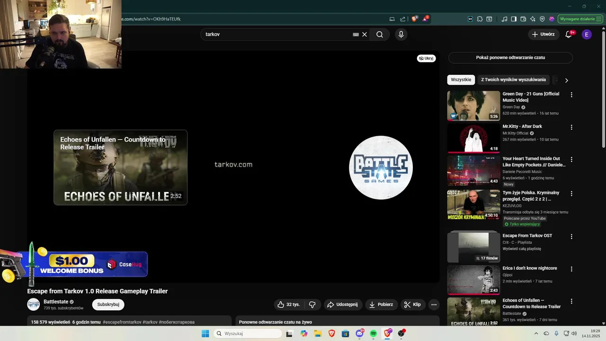Viewport: 606px width, 341px height.
Task: Open OBS Studio from the taskbar
Action: tap(401, 333)
